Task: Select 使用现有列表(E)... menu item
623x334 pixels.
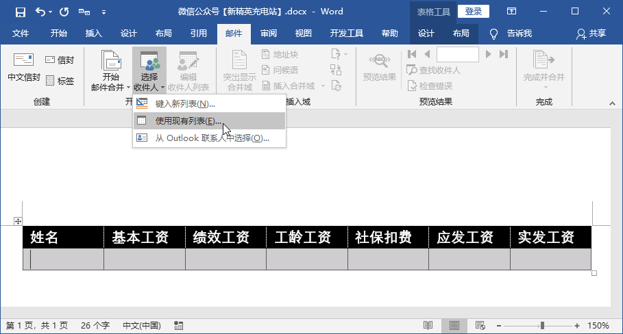Action: pyautogui.click(x=210, y=121)
